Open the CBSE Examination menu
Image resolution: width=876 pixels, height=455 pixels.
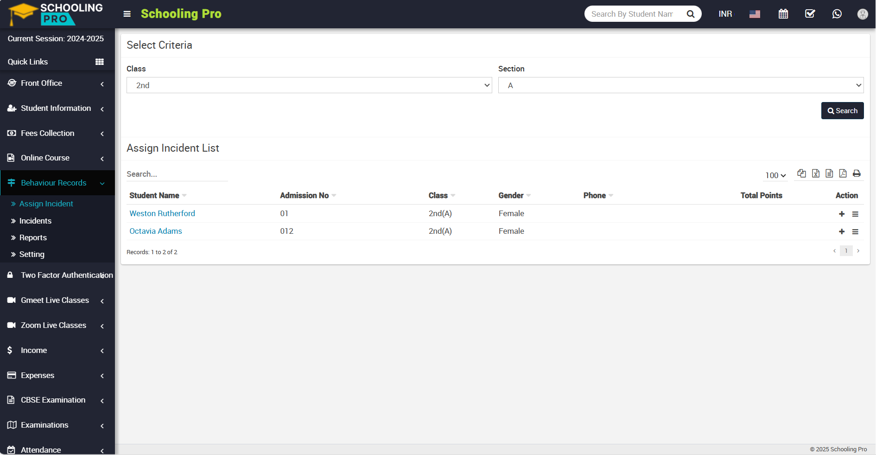57,400
